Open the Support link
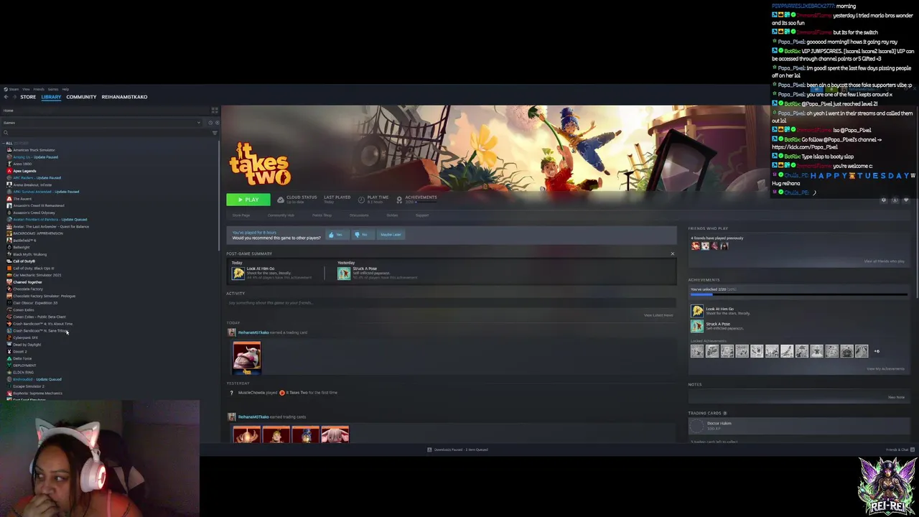919x517 pixels. (x=422, y=215)
